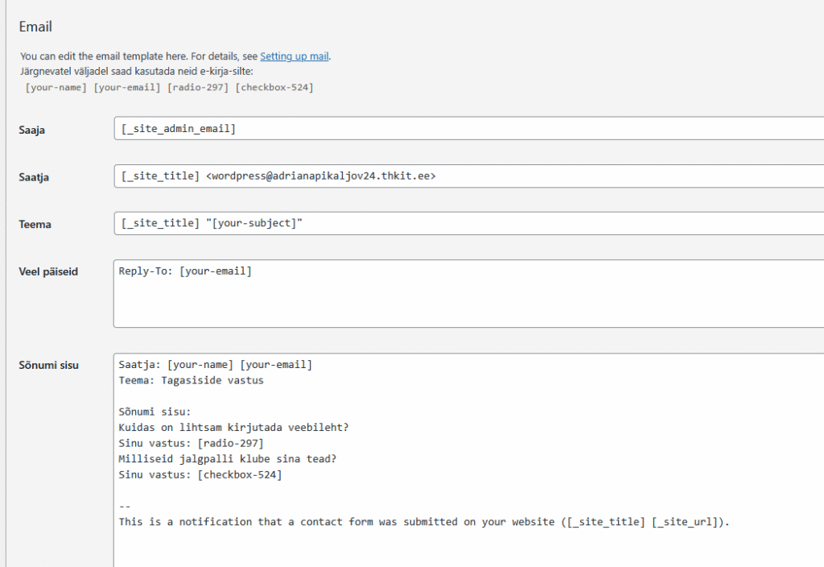Place cursor on 'Teema: Tagasiside vastus' line

191,380
